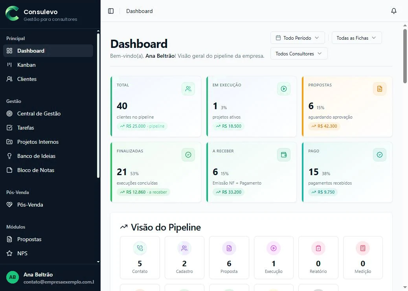Click the wallet icon on A Receber card
408x291 pixels.
pyautogui.click(x=284, y=155)
